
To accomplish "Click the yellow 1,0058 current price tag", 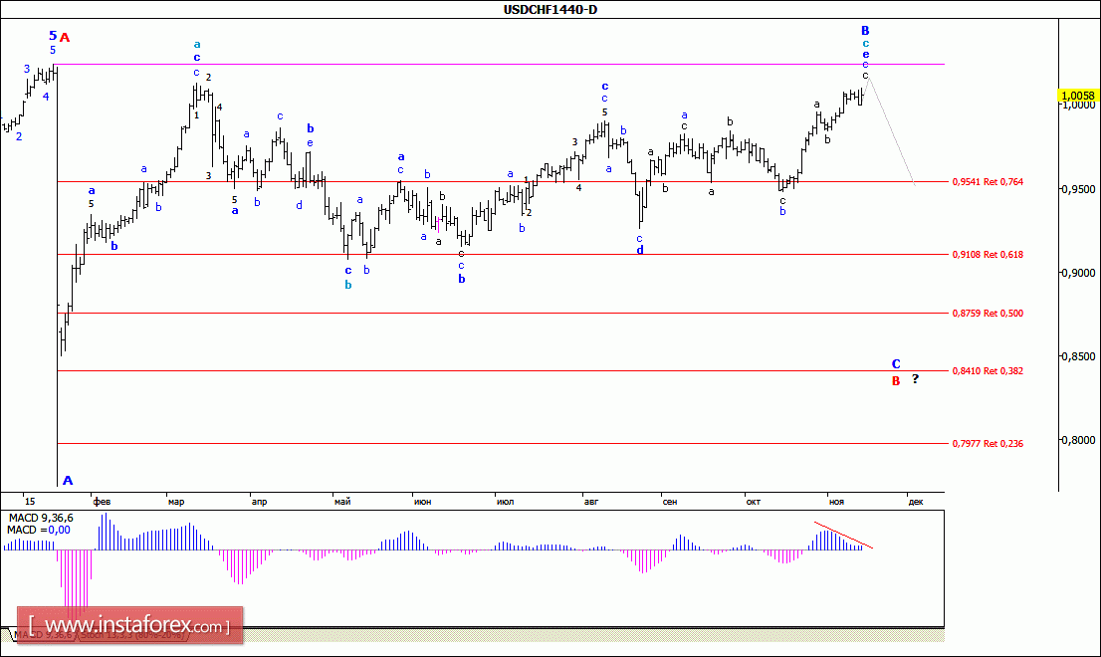I will tap(1078, 97).
